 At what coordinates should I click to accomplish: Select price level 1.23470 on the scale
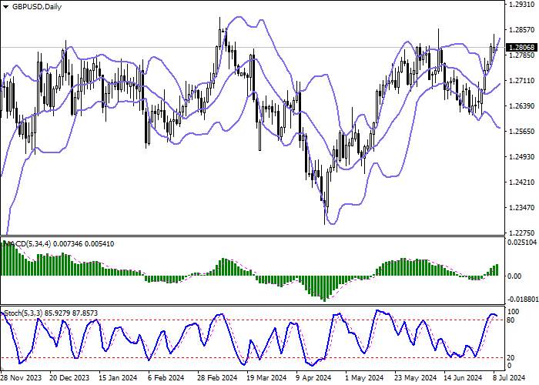click(522, 207)
